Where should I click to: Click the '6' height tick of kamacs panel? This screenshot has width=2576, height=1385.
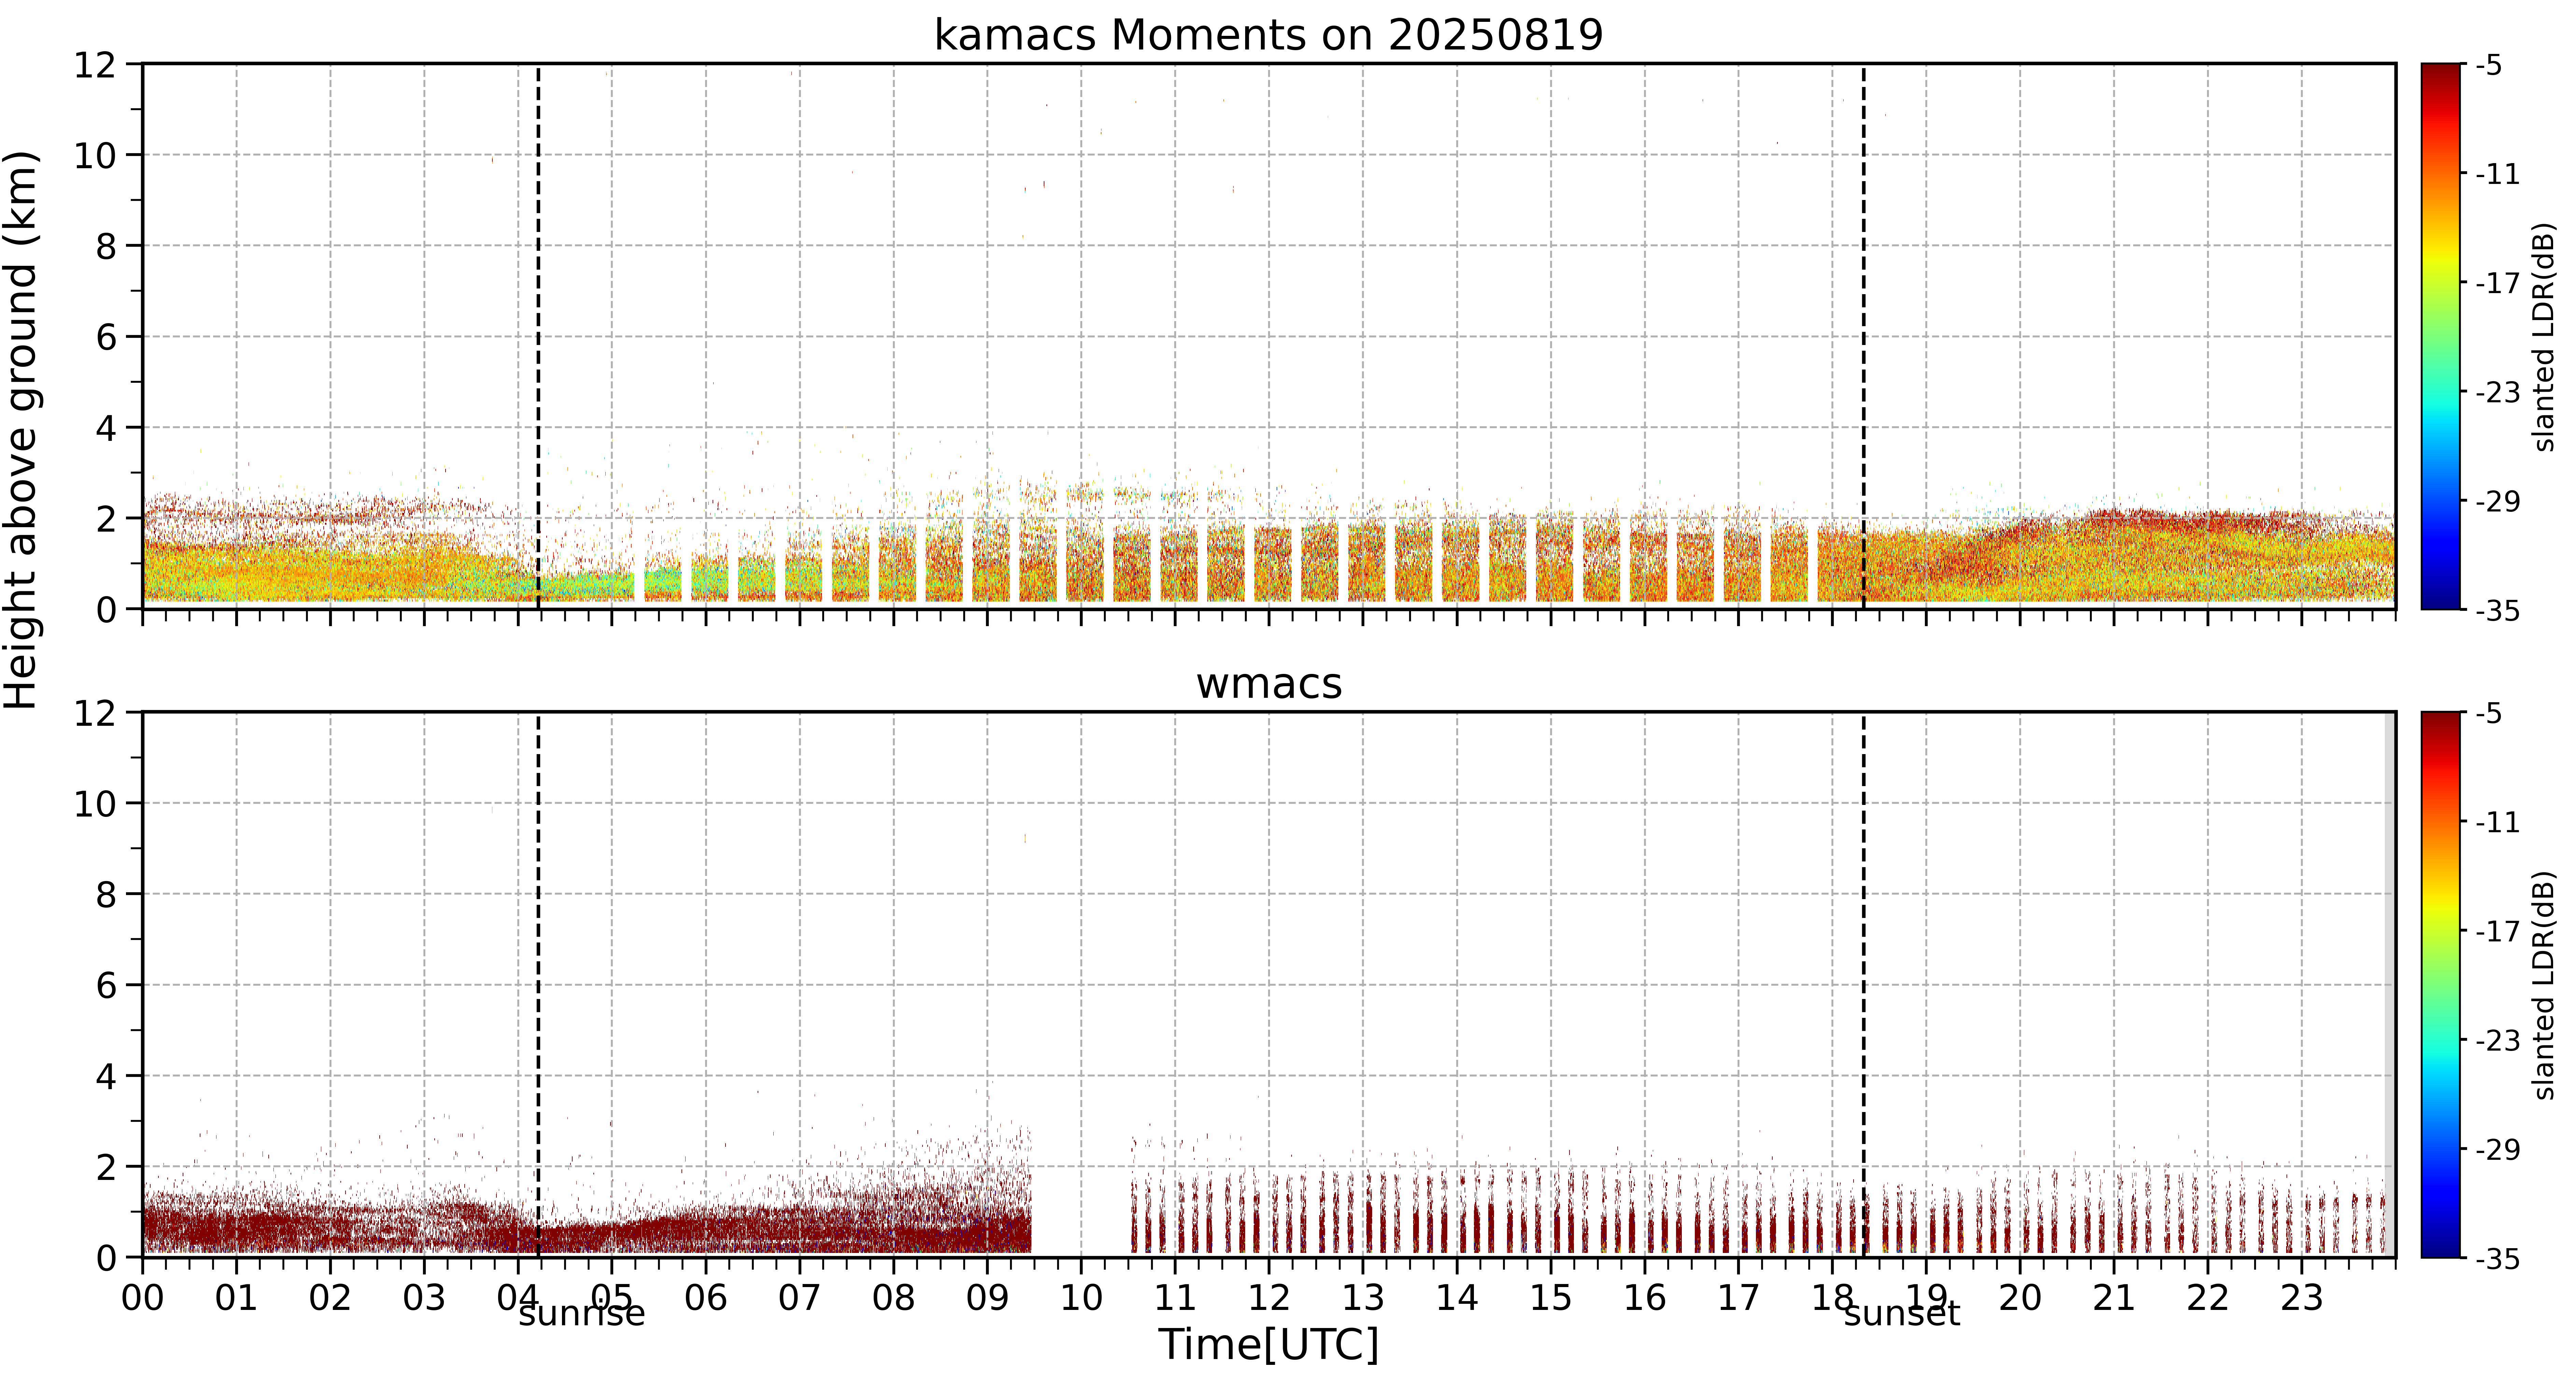[x=106, y=337]
